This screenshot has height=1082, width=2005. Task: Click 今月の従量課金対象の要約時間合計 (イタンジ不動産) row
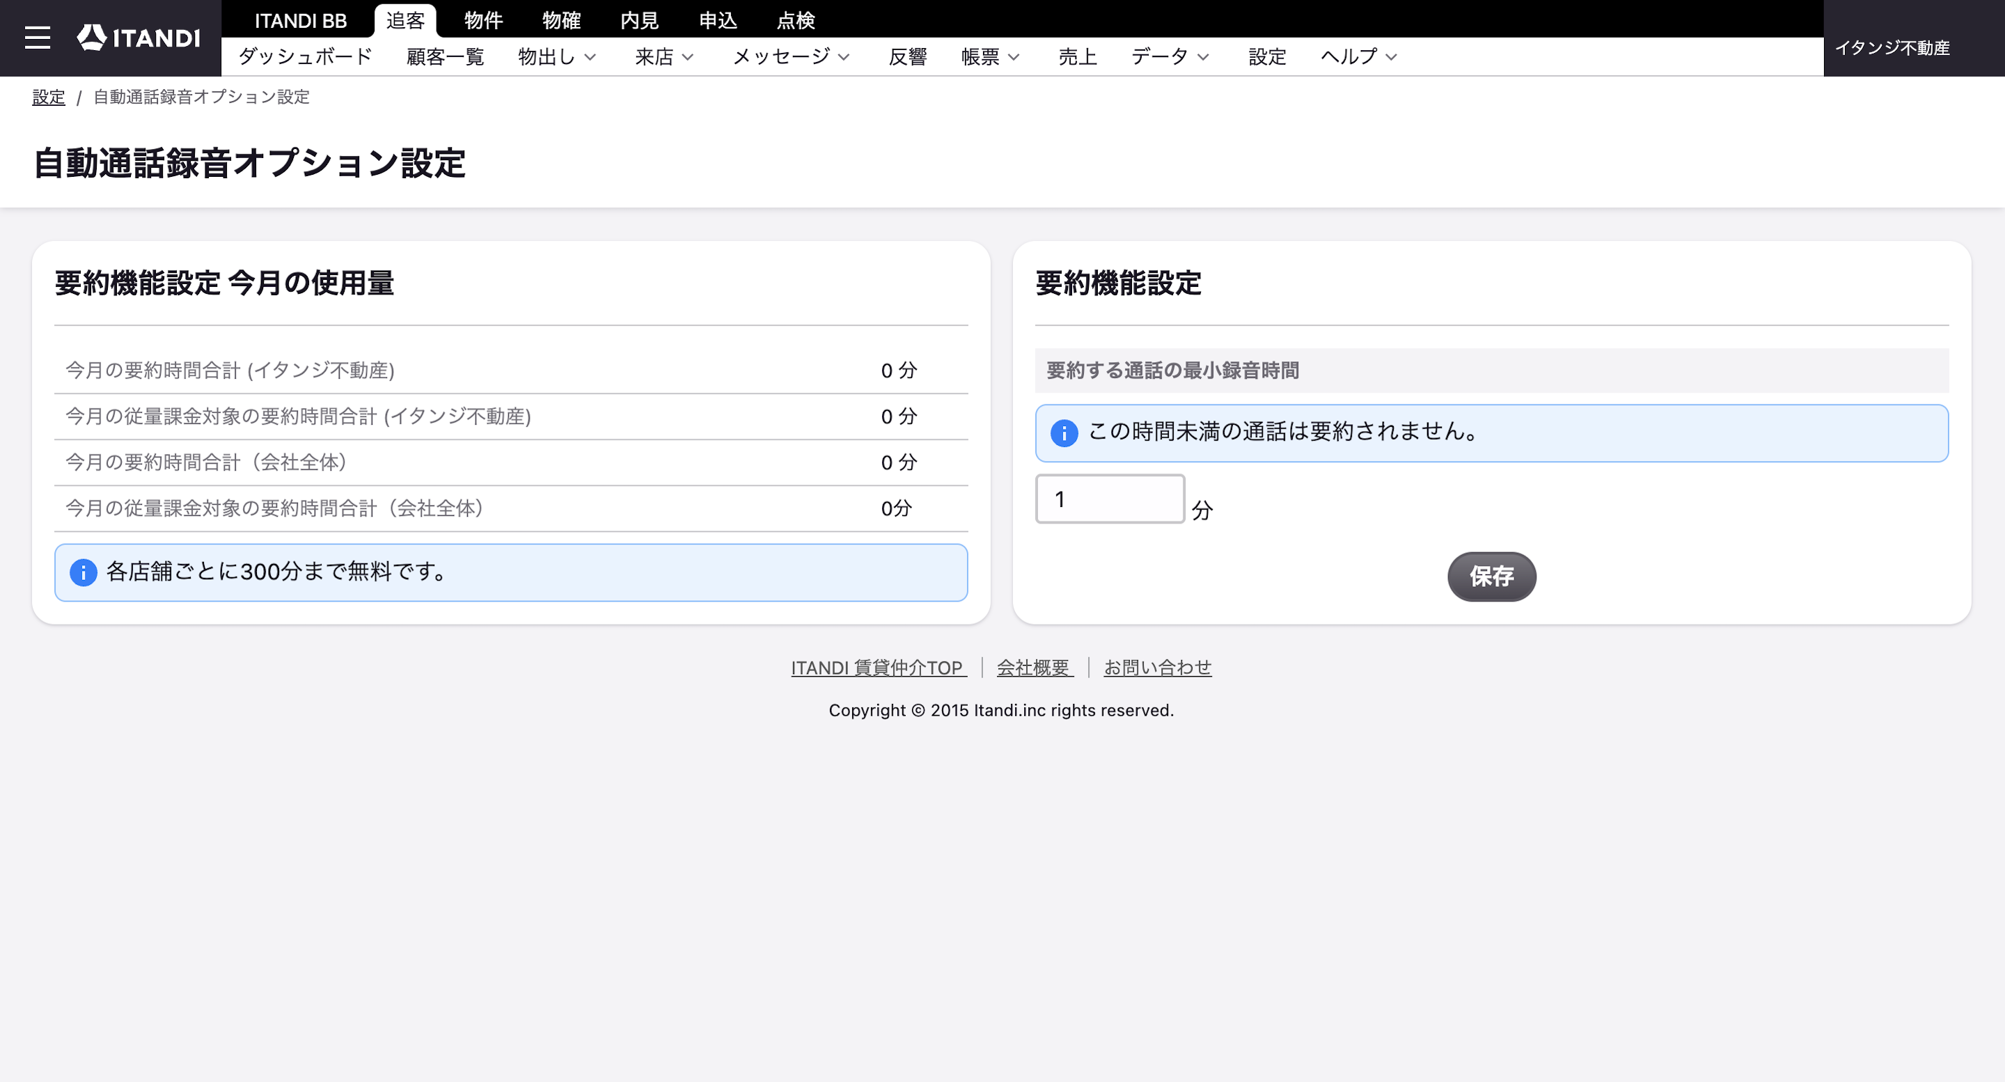click(512, 416)
